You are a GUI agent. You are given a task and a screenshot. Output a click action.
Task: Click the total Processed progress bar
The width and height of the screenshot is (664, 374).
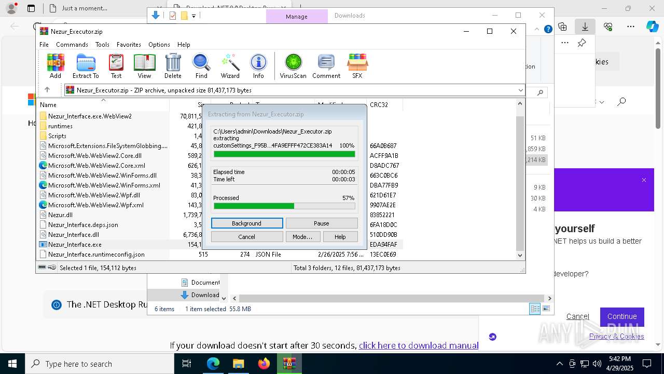284,206
